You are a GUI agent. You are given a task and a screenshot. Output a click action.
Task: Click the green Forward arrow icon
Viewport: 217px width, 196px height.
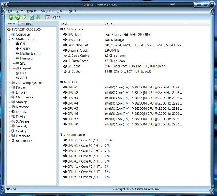click(x=18, y=17)
